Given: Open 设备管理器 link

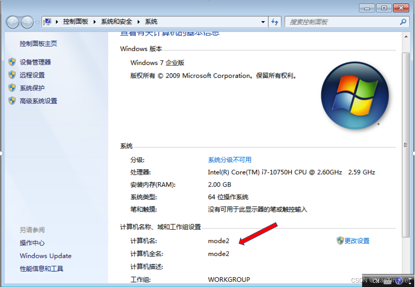Looking at the screenshot, I should click(x=35, y=62).
